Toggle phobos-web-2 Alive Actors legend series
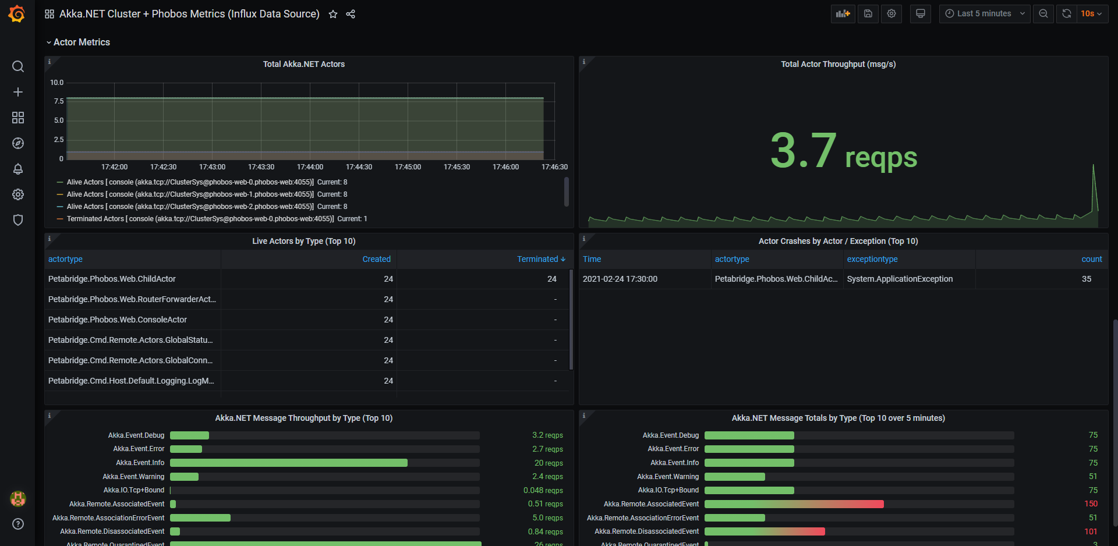The width and height of the screenshot is (1118, 546). 190,207
